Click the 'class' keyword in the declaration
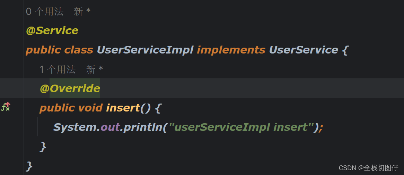 (x=79, y=50)
